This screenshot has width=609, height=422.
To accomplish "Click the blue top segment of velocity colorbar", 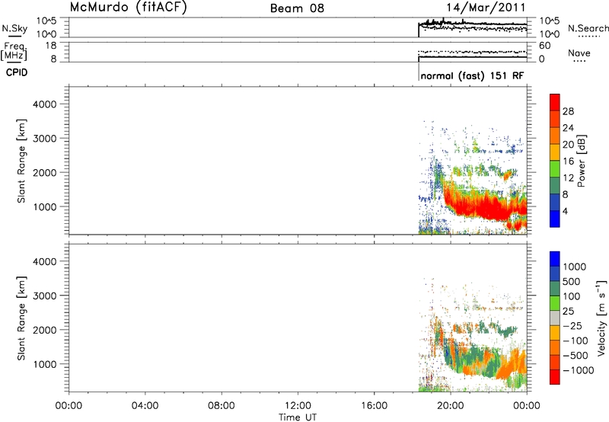I will tap(555, 259).
